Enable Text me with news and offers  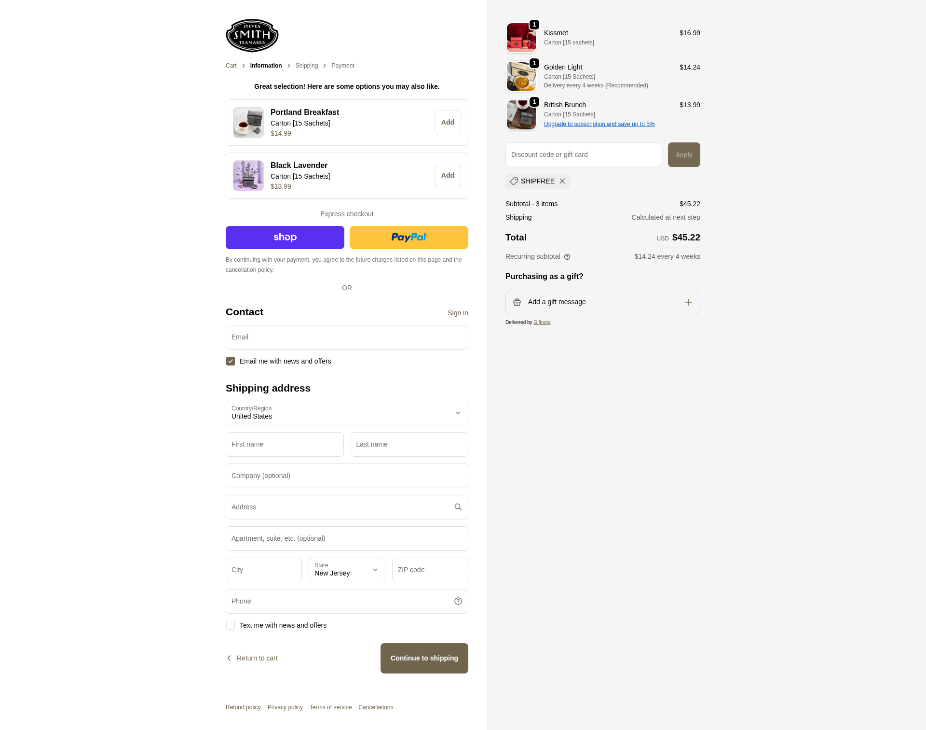[231, 625]
